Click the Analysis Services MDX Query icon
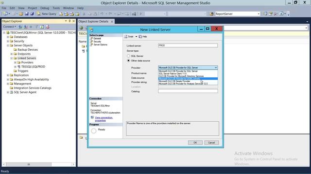Viewport: 311px width, 174px height. [x=66, y=14]
